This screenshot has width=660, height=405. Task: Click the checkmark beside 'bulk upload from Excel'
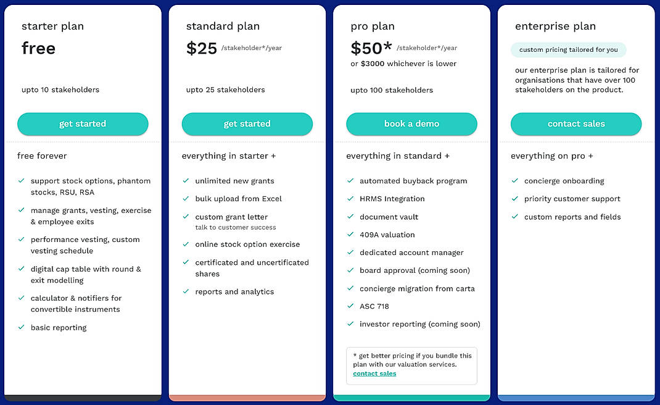(x=185, y=199)
